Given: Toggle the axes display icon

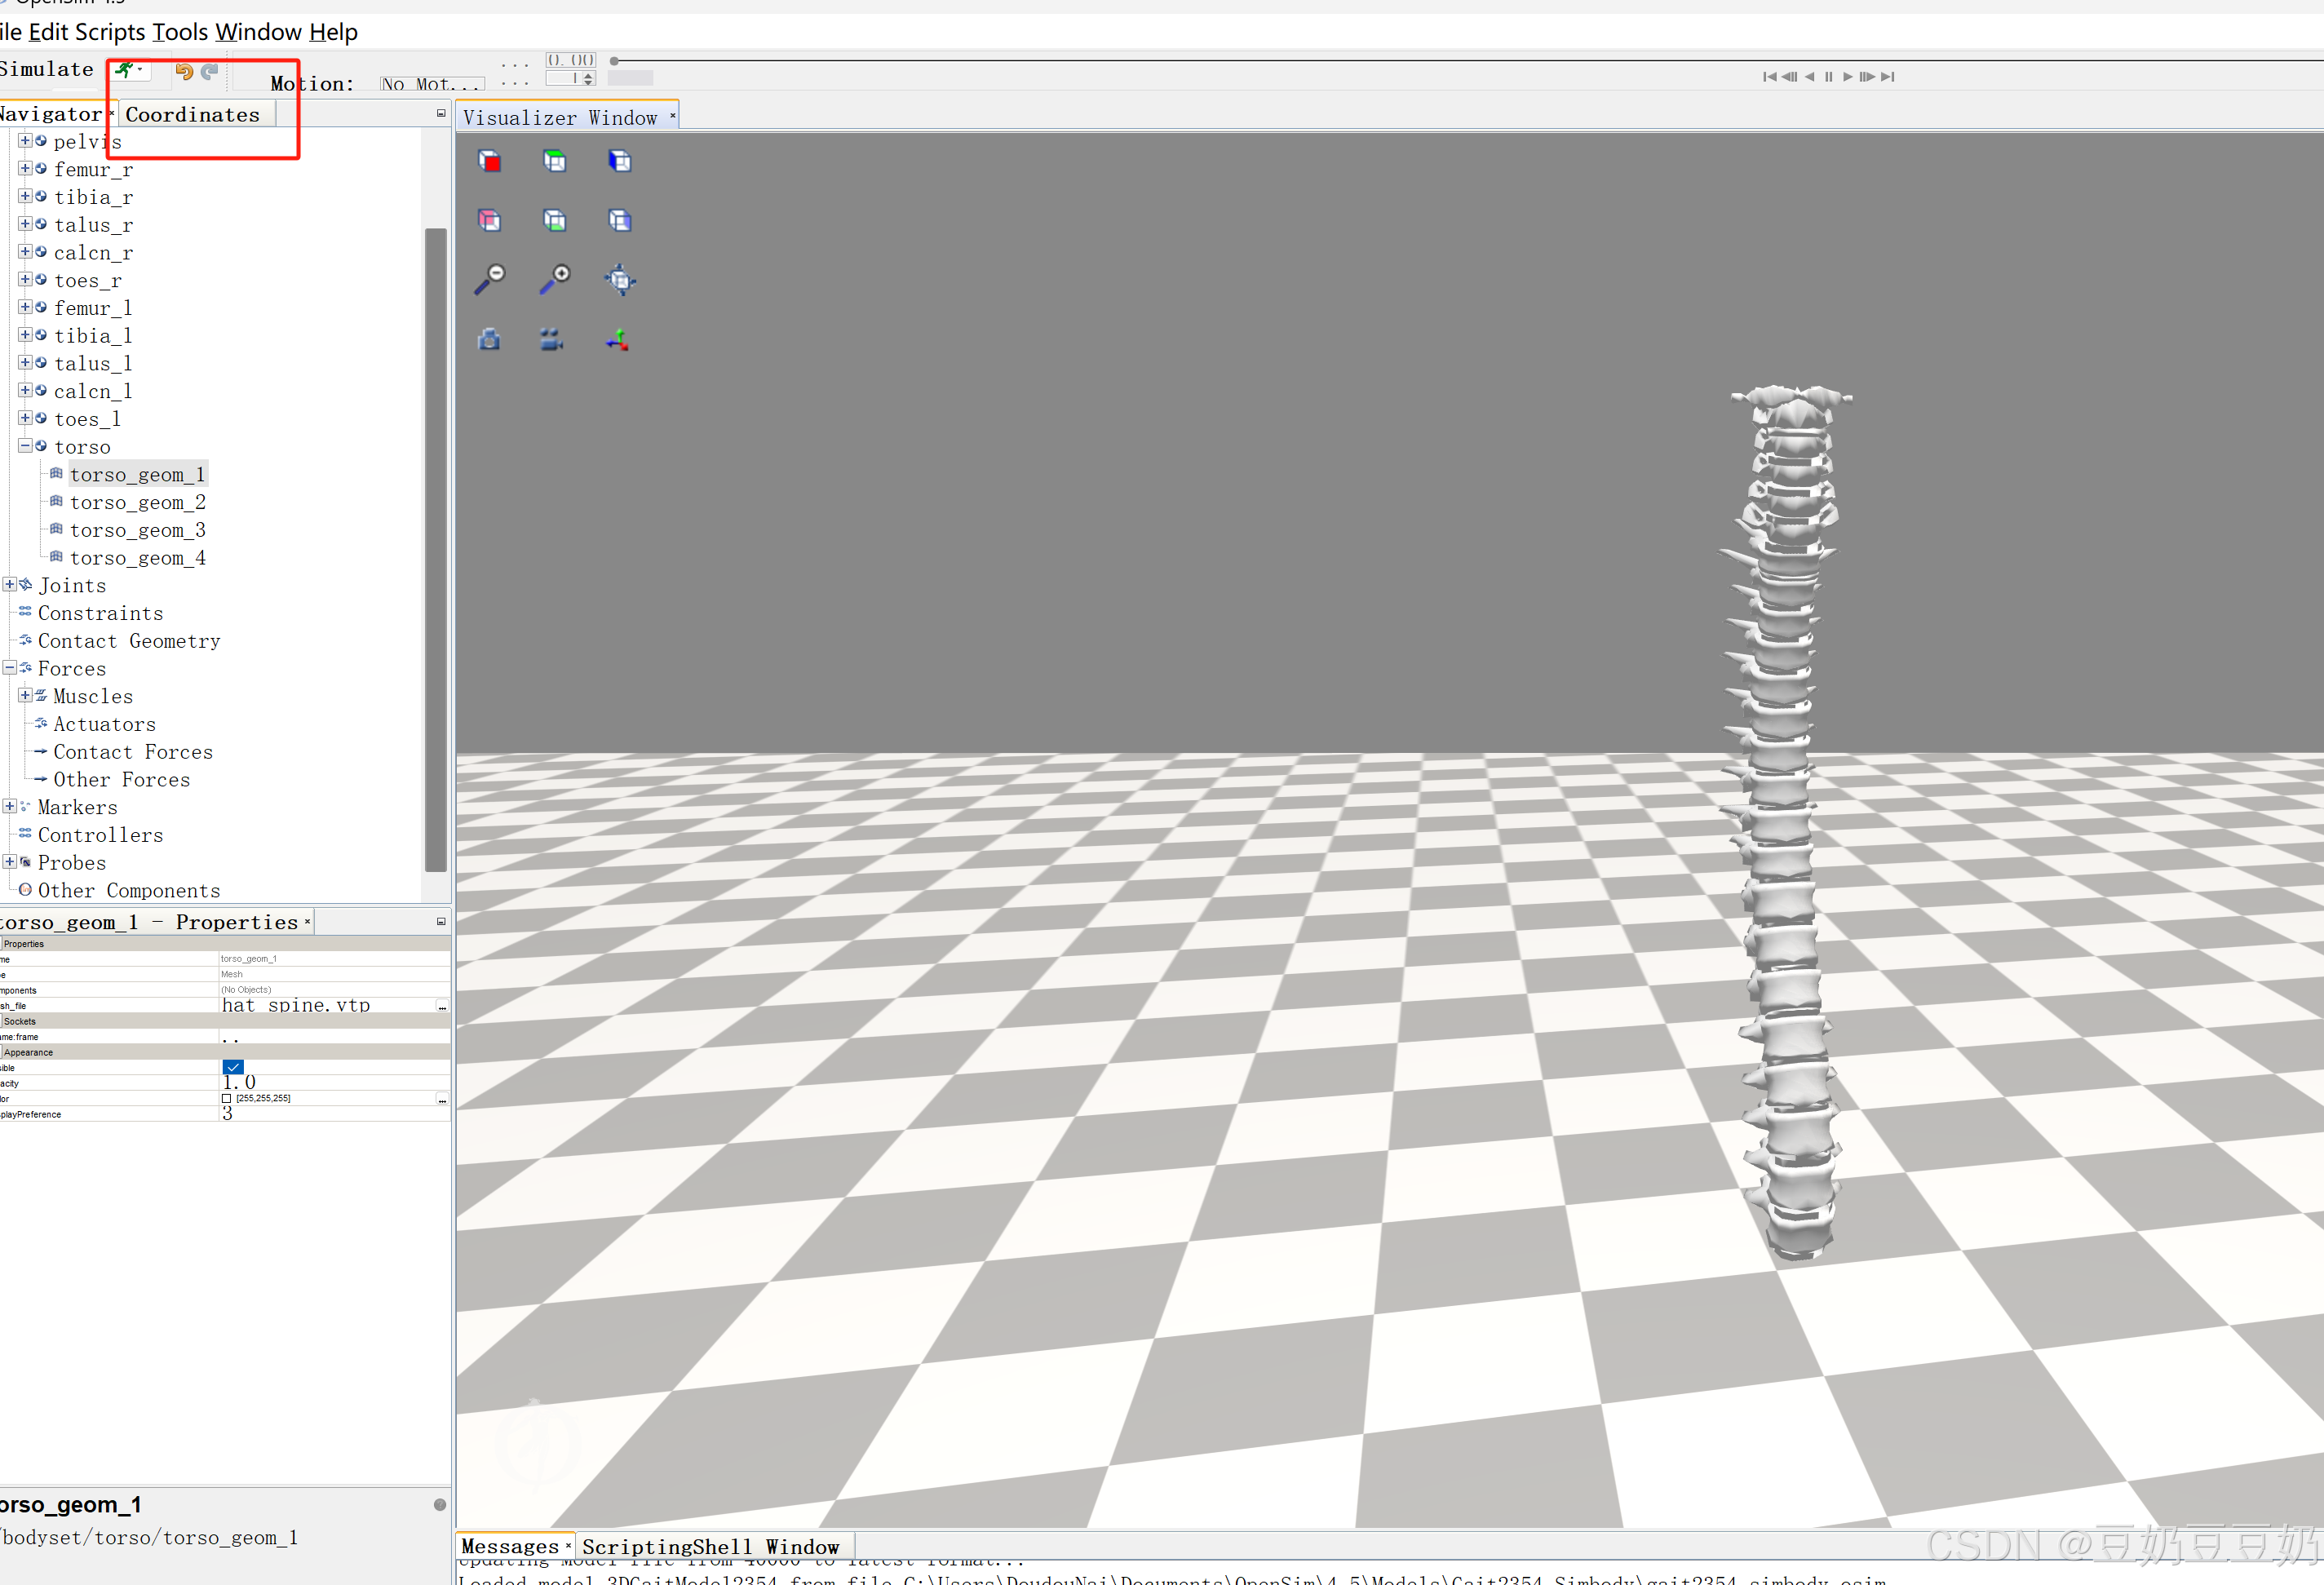Looking at the screenshot, I should pos(618,340).
